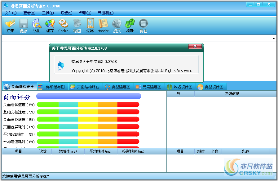Click the 刷新 (Refresh) toolbar icon

(130, 26)
